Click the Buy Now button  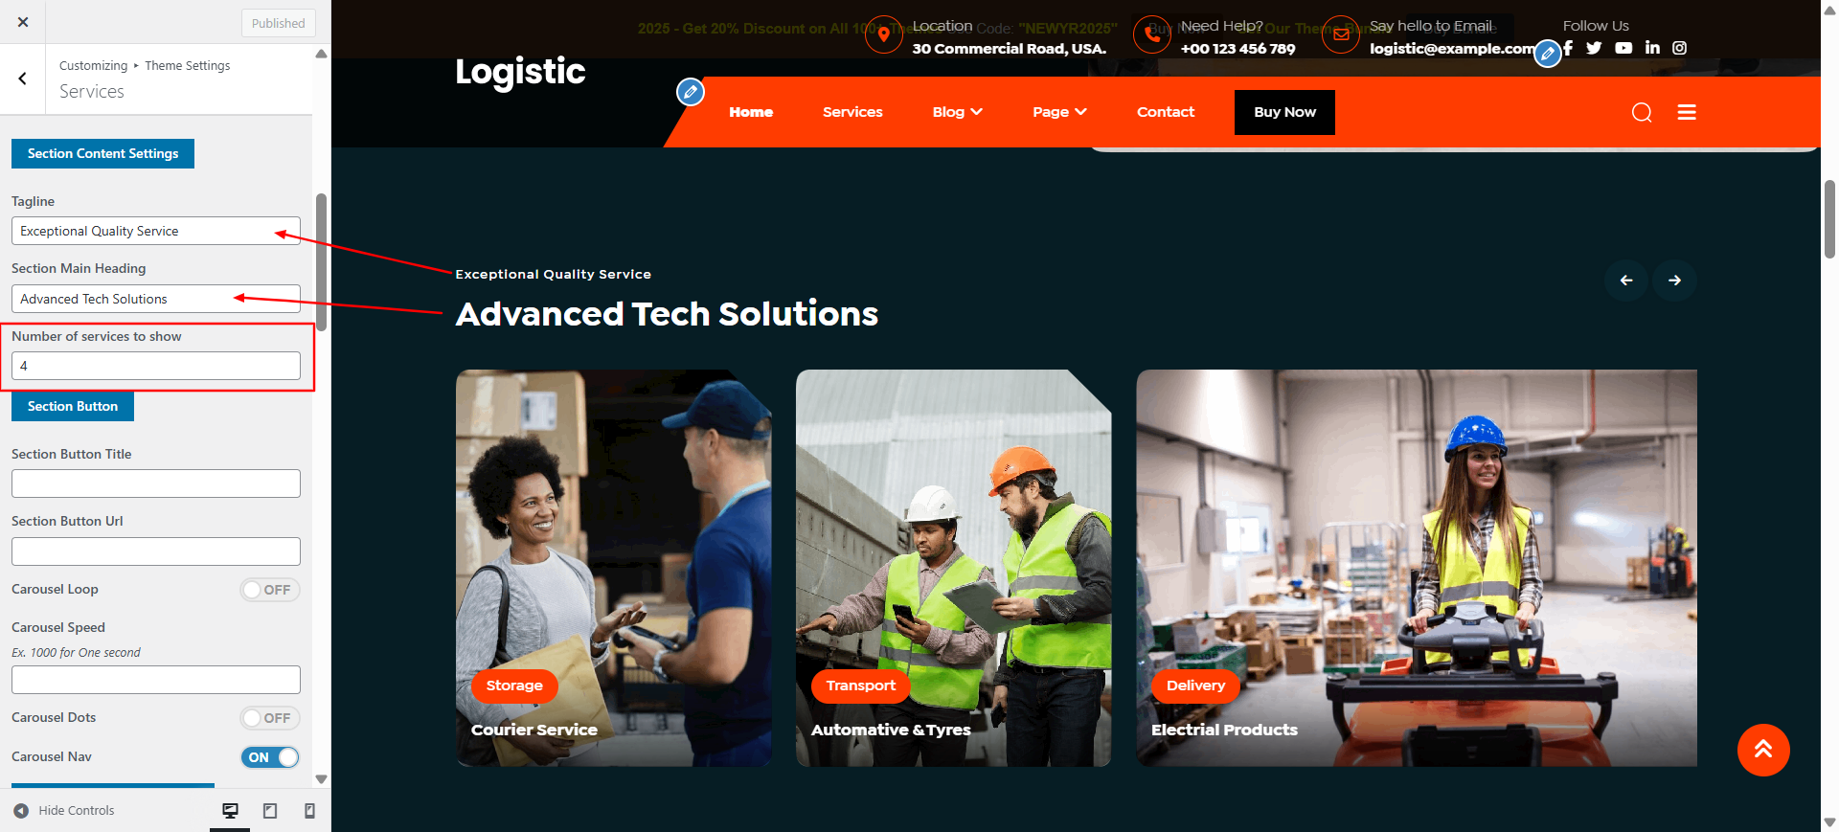pos(1284,112)
